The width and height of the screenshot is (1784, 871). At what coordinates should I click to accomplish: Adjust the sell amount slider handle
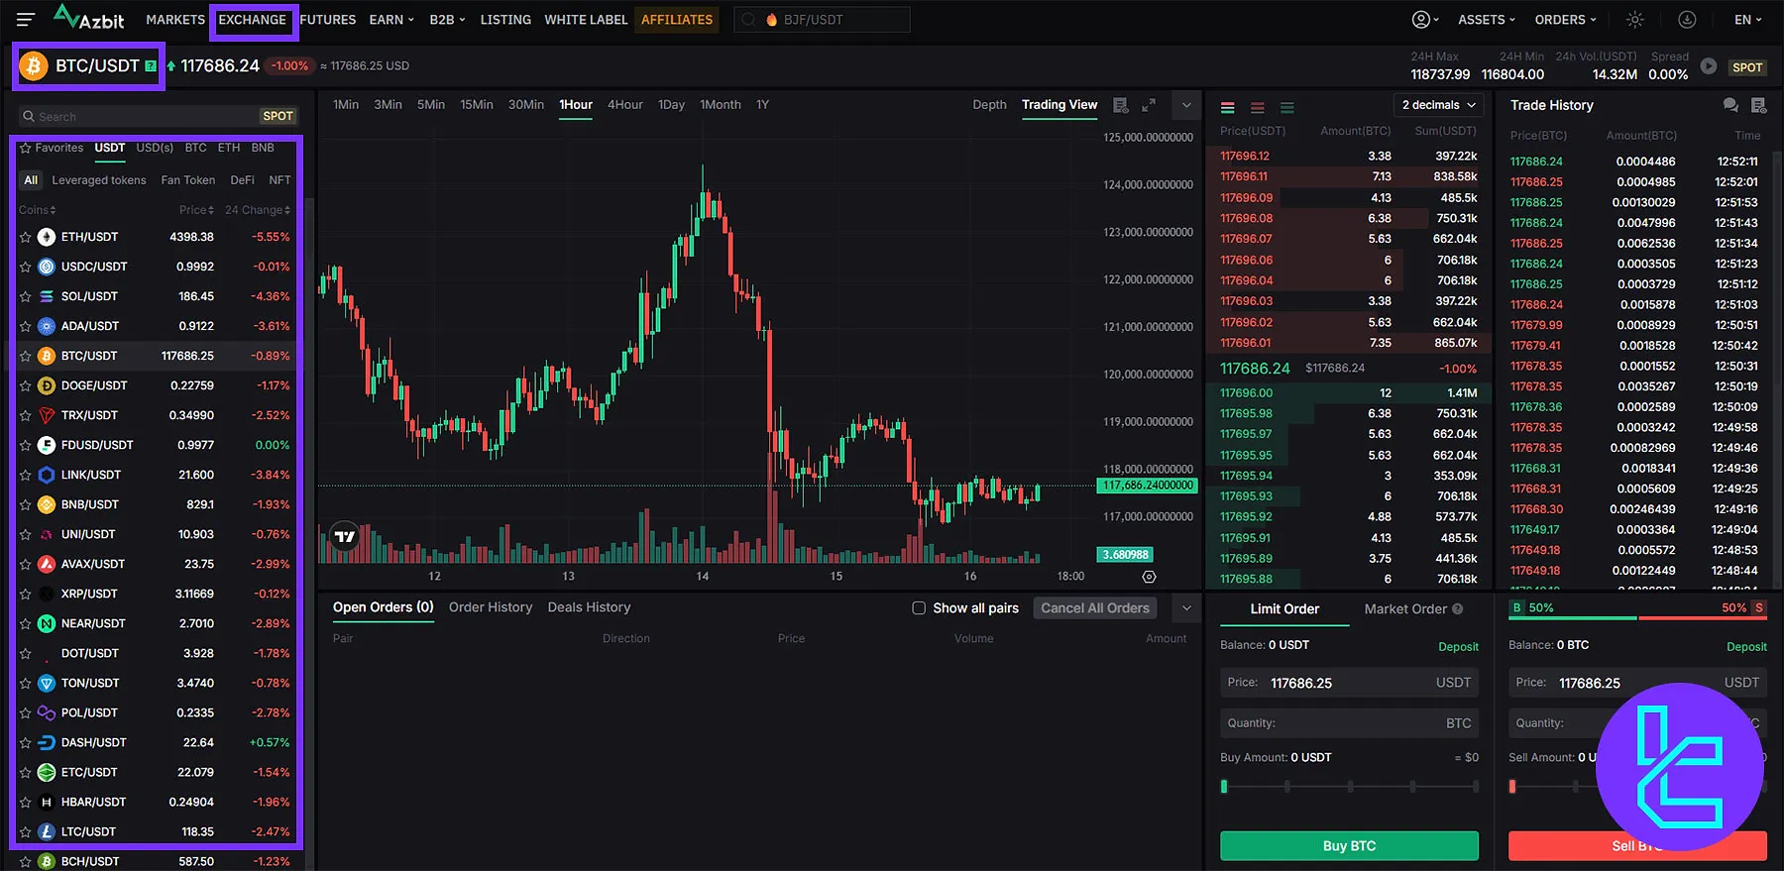[x=1512, y=787]
